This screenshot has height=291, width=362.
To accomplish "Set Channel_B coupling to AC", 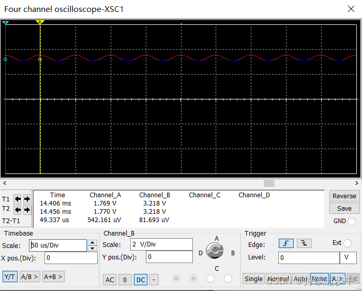I will (110, 280).
